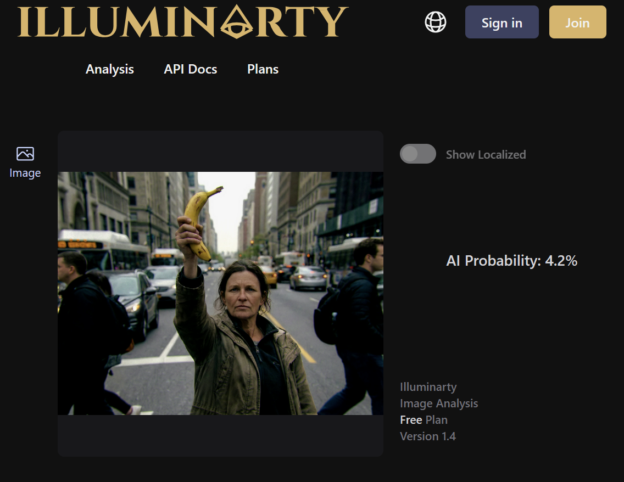Click the Image Analysis caption text
Image resolution: width=624 pixels, height=482 pixels.
point(439,403)
